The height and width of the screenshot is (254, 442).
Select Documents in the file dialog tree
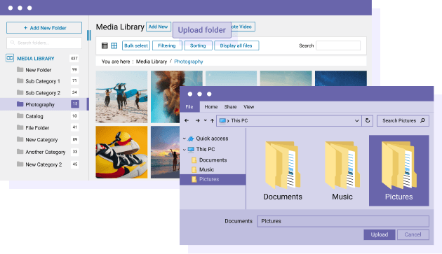click(213, 160)
